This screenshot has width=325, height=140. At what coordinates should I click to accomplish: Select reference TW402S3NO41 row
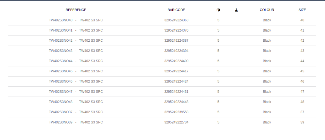pos(162,30)
